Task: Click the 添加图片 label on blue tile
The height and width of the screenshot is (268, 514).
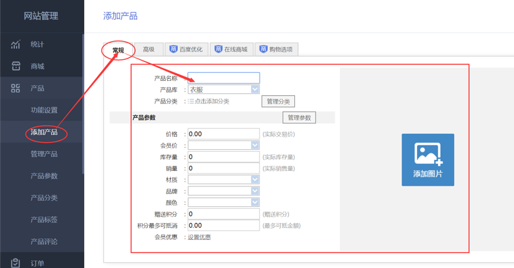Action: pyautogui.click(x=428, y=174)
